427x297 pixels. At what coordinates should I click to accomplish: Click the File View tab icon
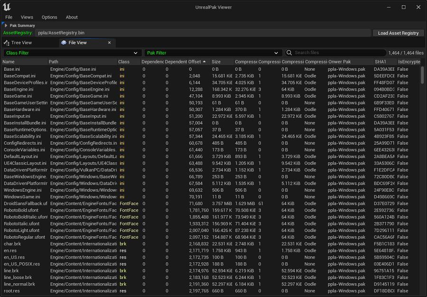point(64,43)
